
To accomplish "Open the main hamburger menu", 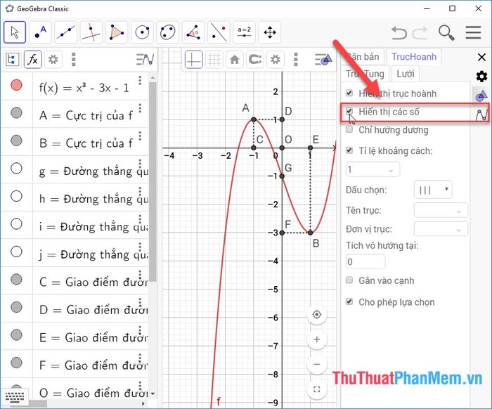I will tap(473, 32).
